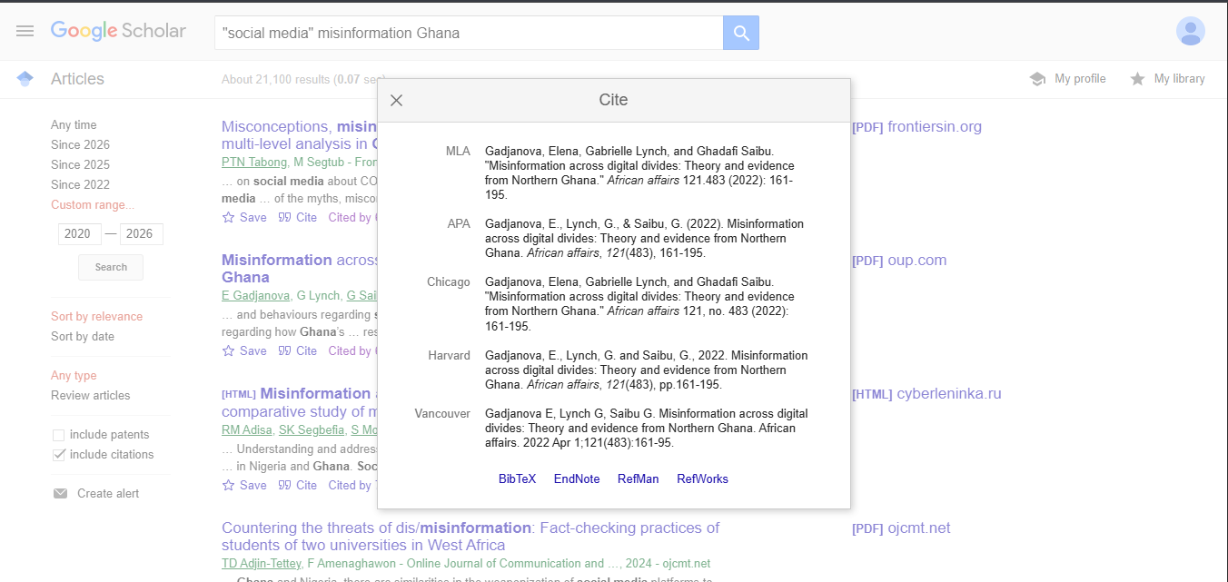Filter results Since 2022

click(80, 185)
